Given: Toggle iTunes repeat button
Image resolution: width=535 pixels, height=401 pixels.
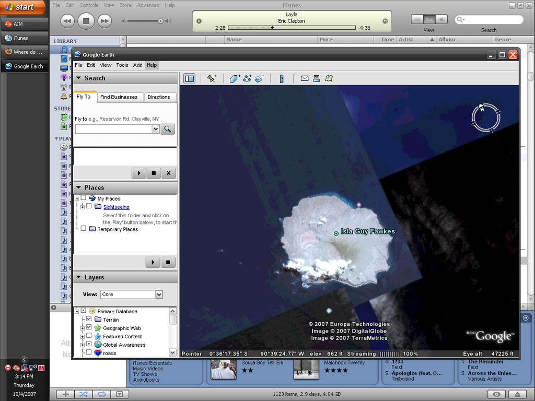Looking at the screenshot, I should (x=102, y=394).
